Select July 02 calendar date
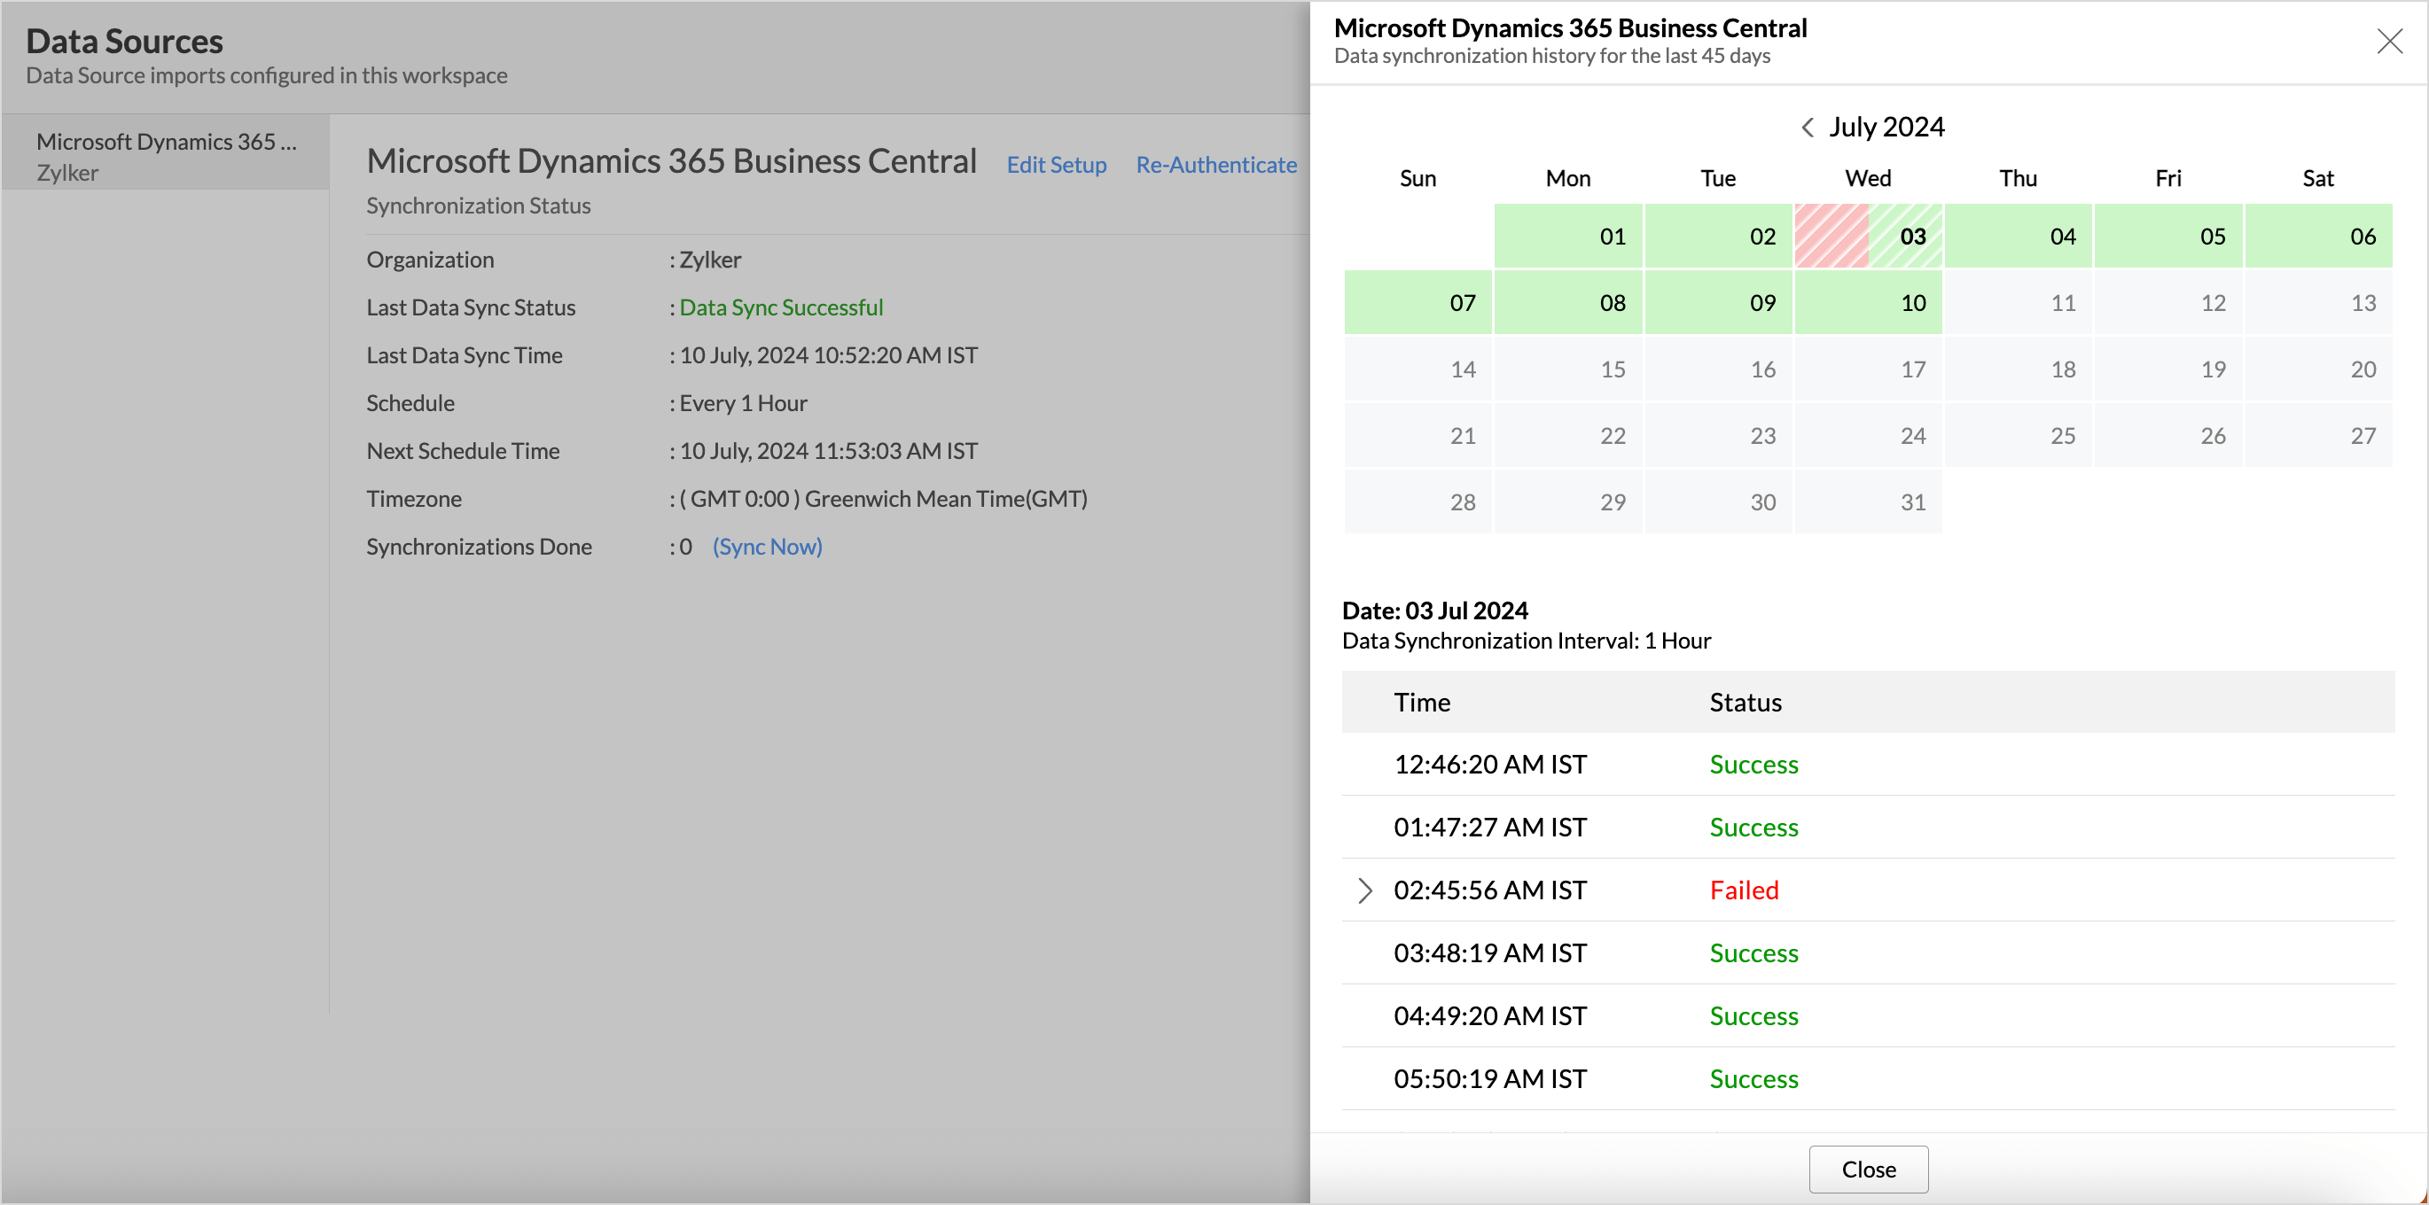Screen dimensions: 2429x1205 (x=1718, y=236)
